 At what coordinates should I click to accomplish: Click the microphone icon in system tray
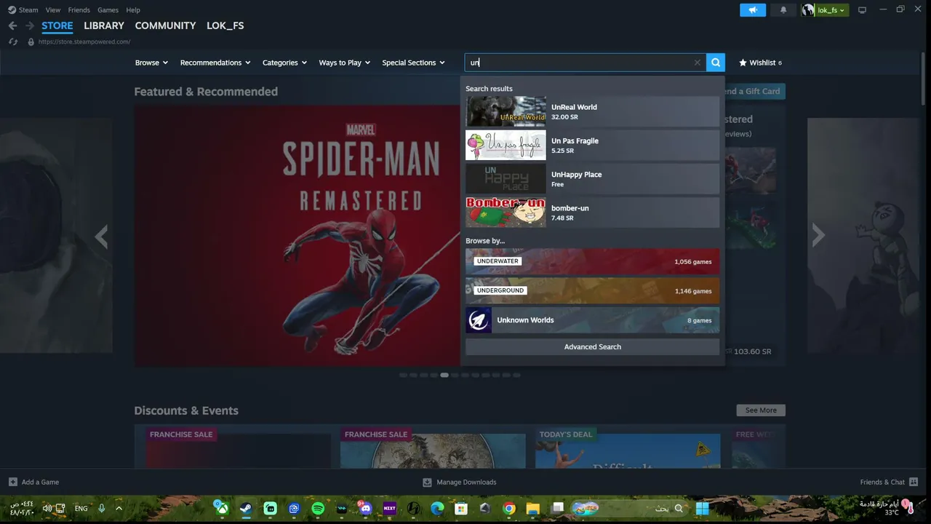(x=102, y=509)
